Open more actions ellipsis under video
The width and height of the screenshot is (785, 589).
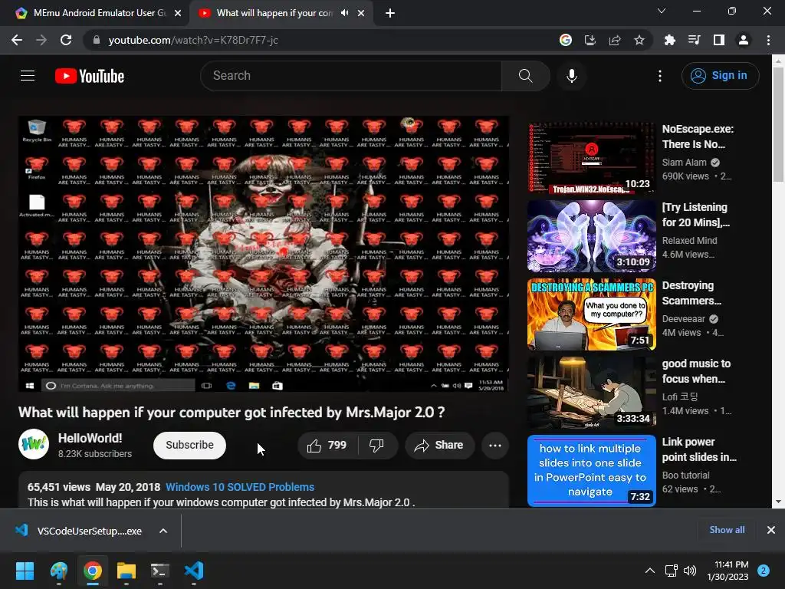[x=495, y=446]
